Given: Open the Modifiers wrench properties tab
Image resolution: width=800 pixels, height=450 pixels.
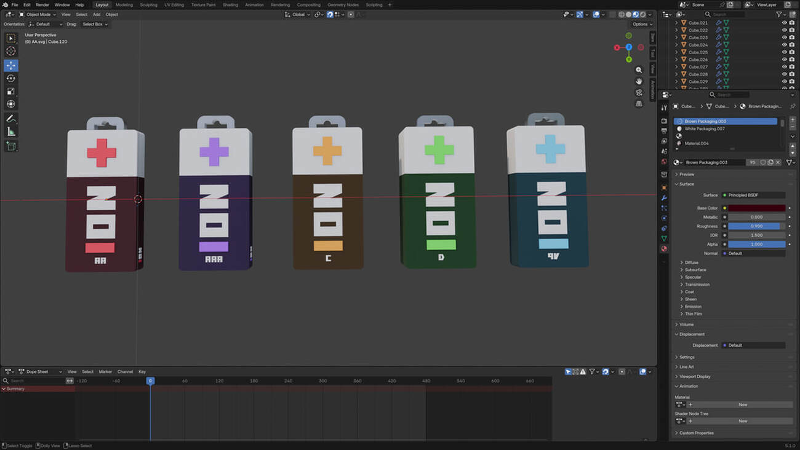Looking at the screenshot, I should pyautogui.click(x=664, y=198).
